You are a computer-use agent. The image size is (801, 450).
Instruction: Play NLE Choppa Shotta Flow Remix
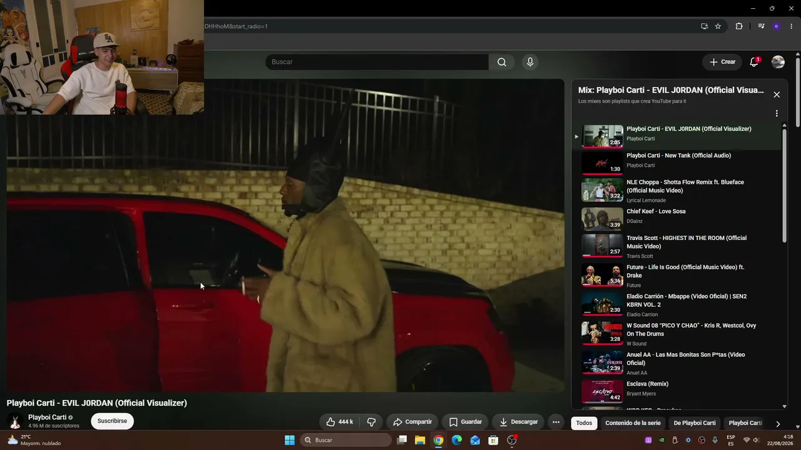[x=678, y=190]
